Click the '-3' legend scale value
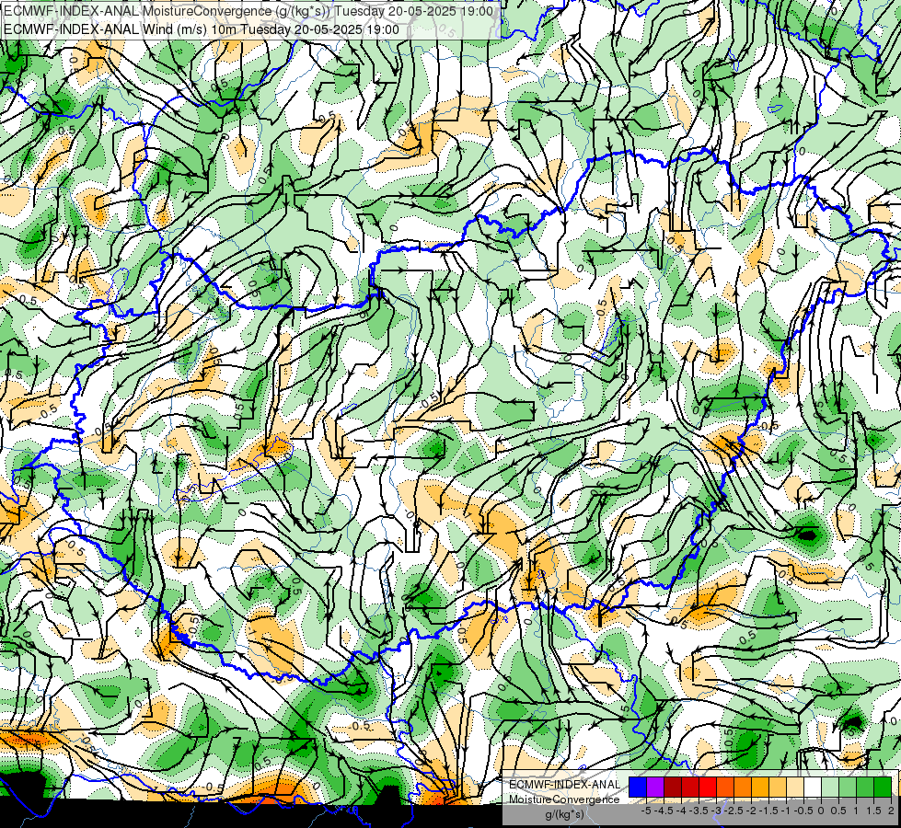Screen dimensions: 901x828 tap(717, 811)
